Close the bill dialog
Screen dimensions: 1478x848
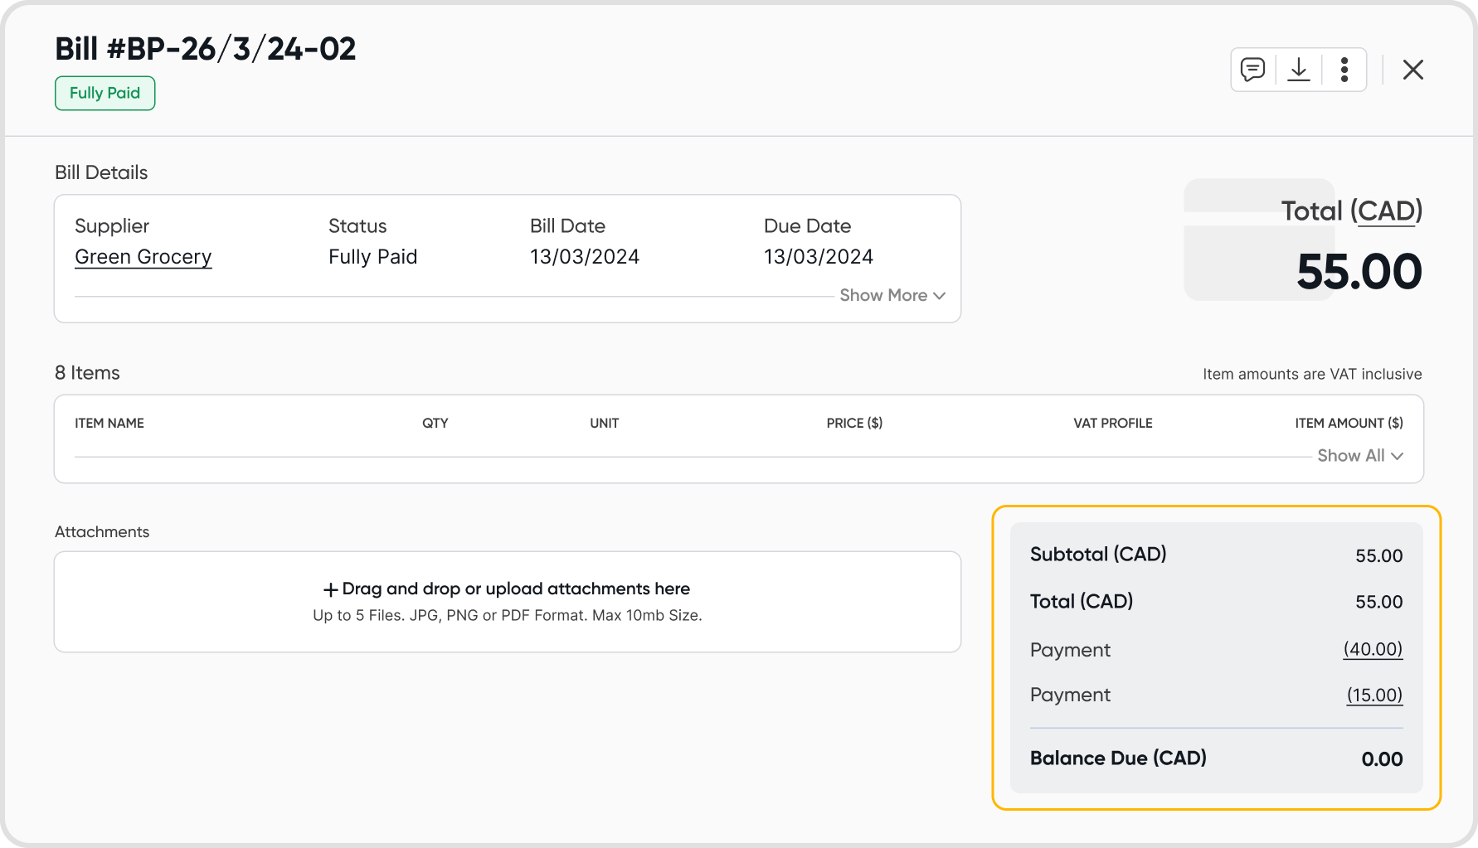(x=1413, y=70)
